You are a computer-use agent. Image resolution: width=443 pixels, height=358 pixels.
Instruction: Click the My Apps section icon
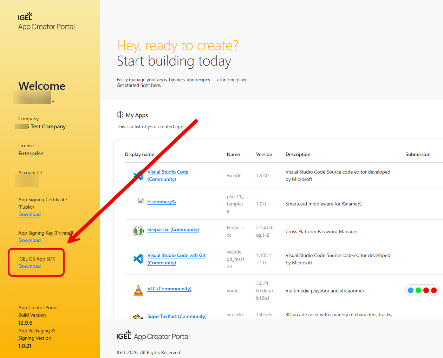point(120,115)
